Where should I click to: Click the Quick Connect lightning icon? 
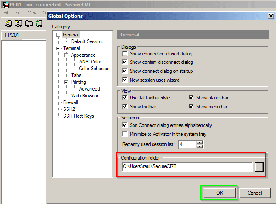pyautogui.click(x=18, y=23)
